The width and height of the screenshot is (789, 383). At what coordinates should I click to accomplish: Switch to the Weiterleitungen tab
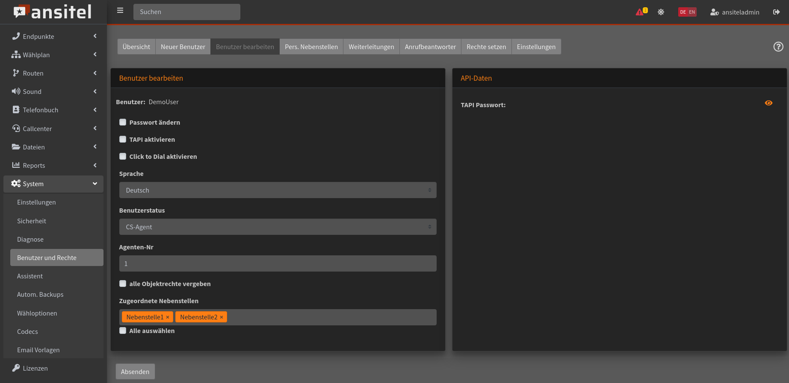coord(371,47)
